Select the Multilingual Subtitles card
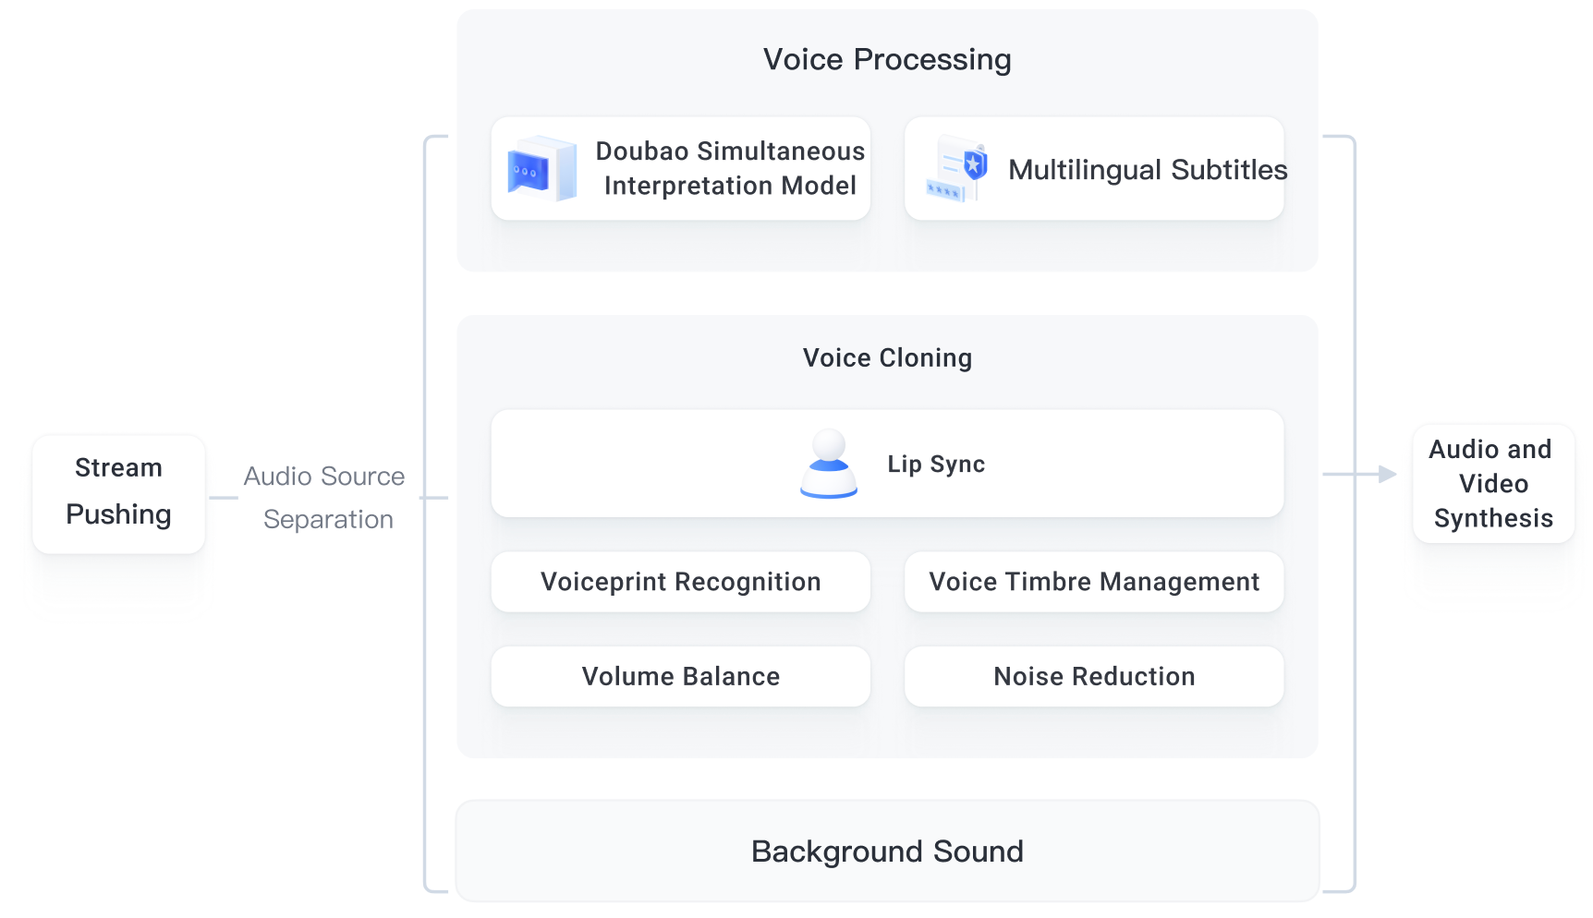The width and height of the screenshot is (1593, 918). (x=1094, y=168)
